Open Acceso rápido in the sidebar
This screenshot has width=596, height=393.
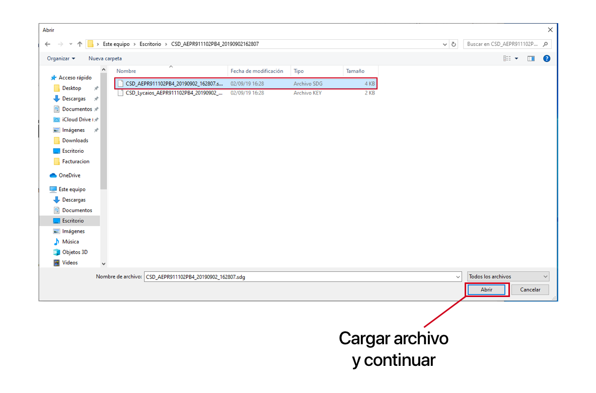pyautogui.click(x=75, y=78)
